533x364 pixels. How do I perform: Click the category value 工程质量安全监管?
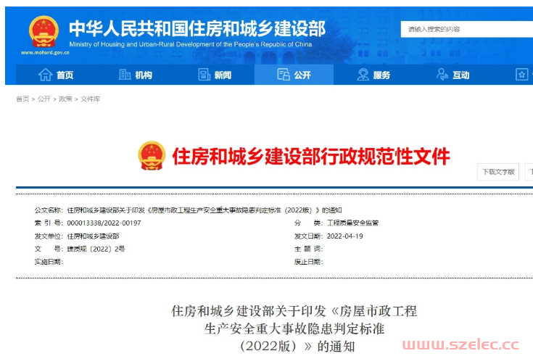(x=352, y=223)
